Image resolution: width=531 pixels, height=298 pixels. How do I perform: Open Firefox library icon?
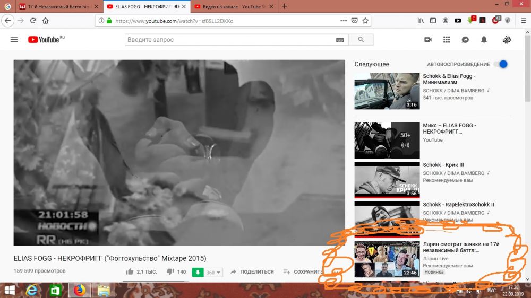420,21
